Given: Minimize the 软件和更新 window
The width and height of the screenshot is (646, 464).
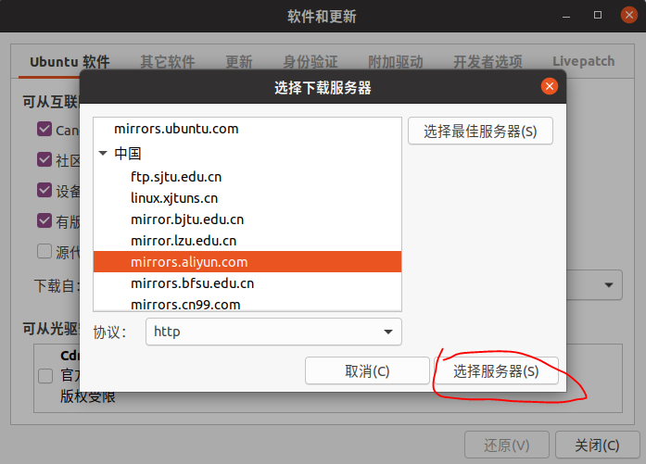Looking at the screenshot, I should pyautogui.click(x=566, y=16).
